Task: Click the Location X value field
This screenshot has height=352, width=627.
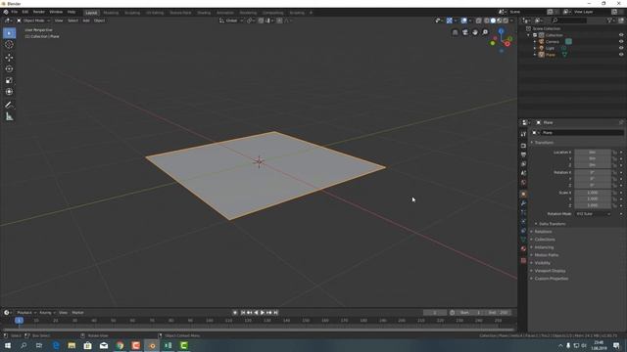Action: click(x=593, y=153)
